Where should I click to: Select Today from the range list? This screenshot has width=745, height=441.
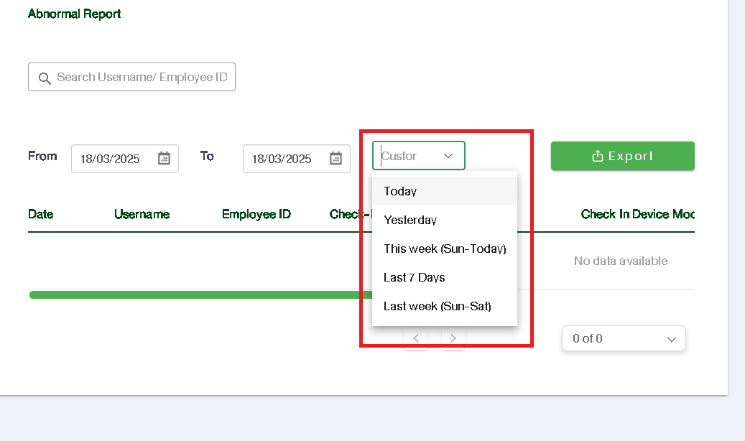point(400,191)
